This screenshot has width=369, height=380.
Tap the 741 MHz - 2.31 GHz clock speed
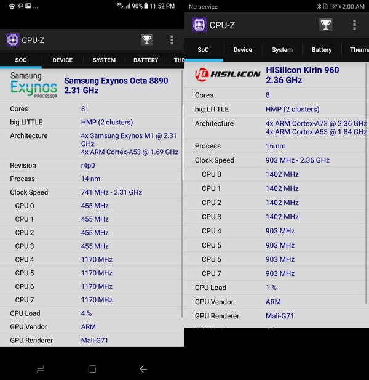click(111, 192)
